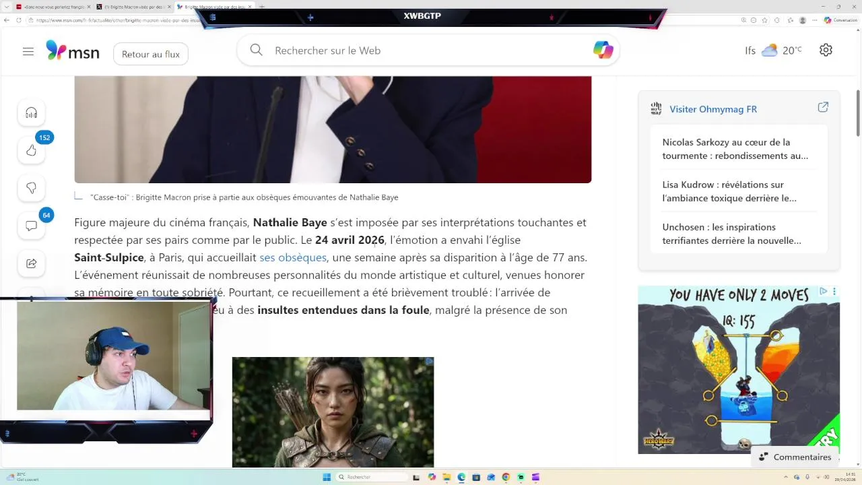
Task: Open Unchosen inspirations article link
Action: click(x=732, y=234)
